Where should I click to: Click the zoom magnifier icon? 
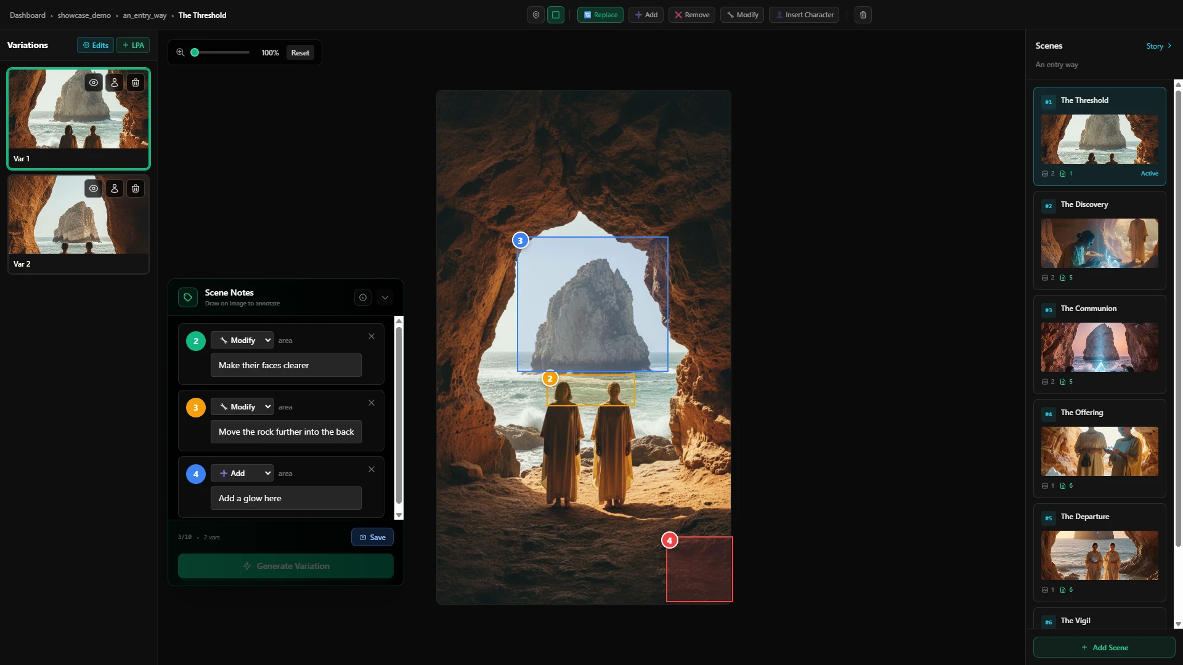[181, 52]
